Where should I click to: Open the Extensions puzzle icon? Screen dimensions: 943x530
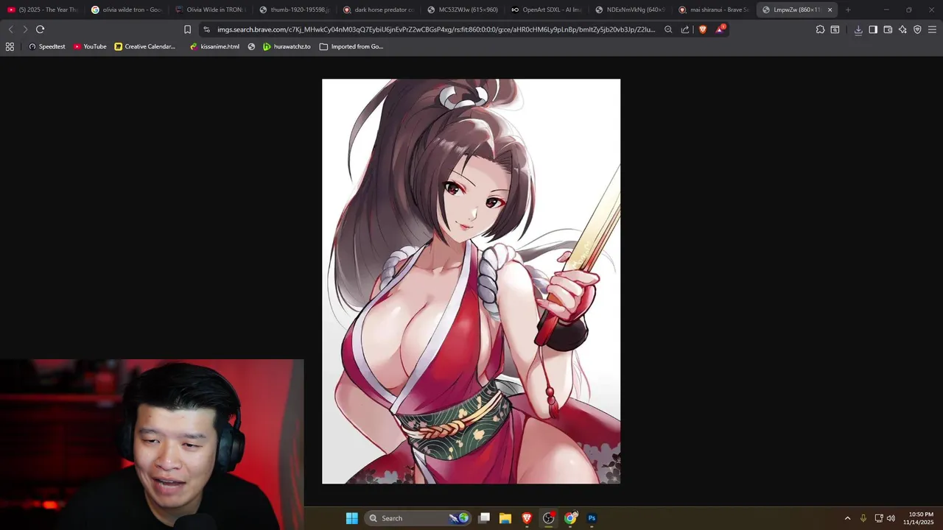pyautogui.click(x=820, y=29)
